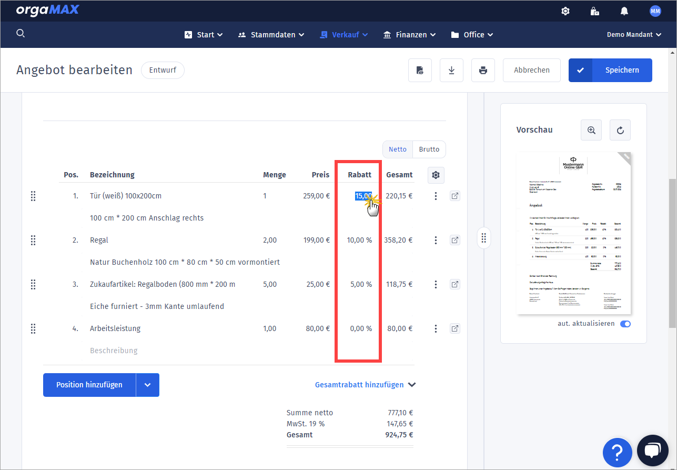
Task: Click the page vertical scrollbar
Action: [x=673, y=254]
